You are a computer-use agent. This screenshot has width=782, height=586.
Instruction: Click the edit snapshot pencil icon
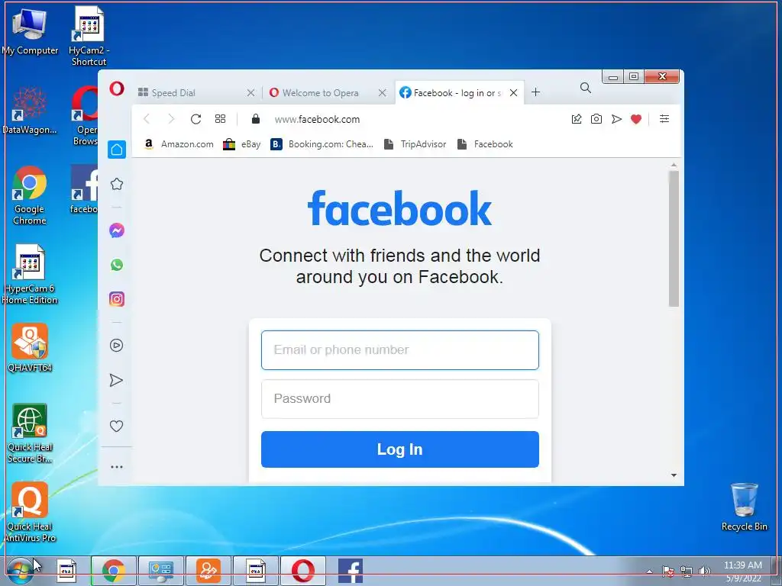coord(577,118)
